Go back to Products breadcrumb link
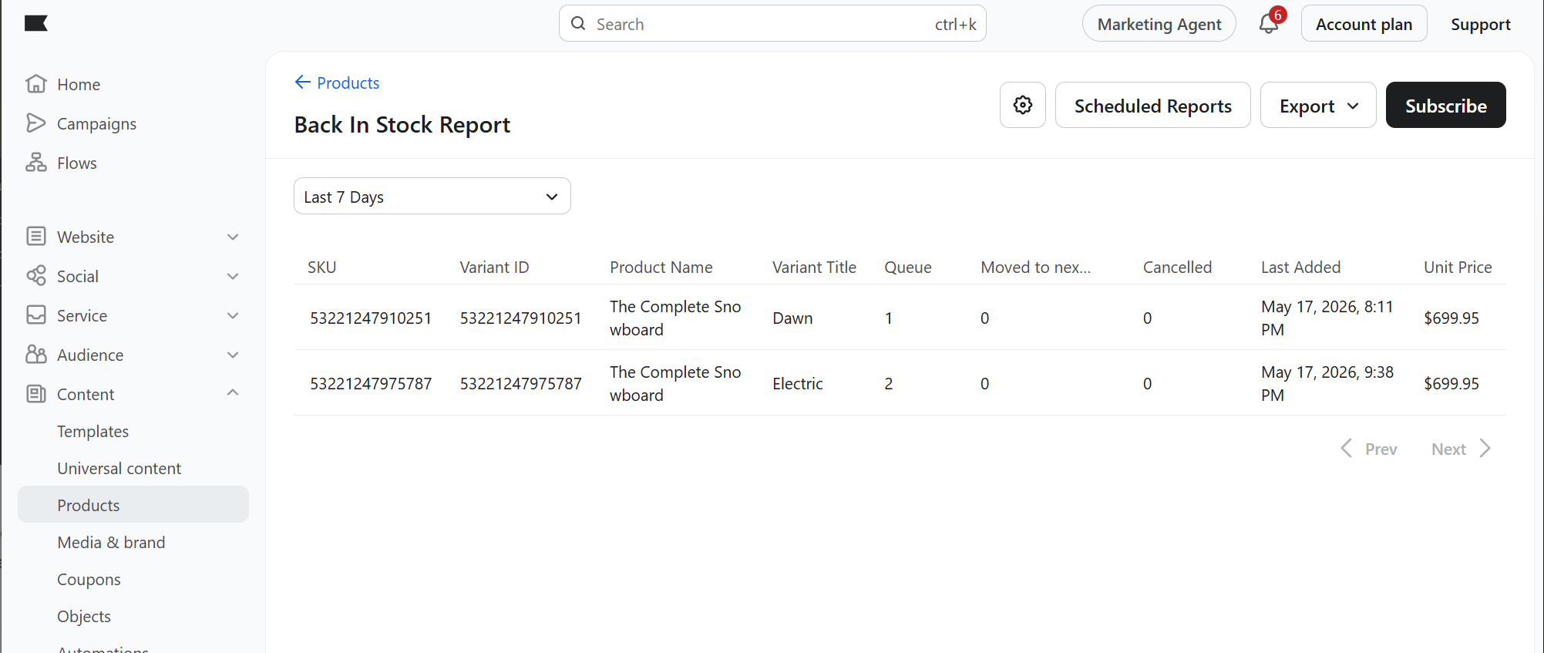 coord(348,82)
